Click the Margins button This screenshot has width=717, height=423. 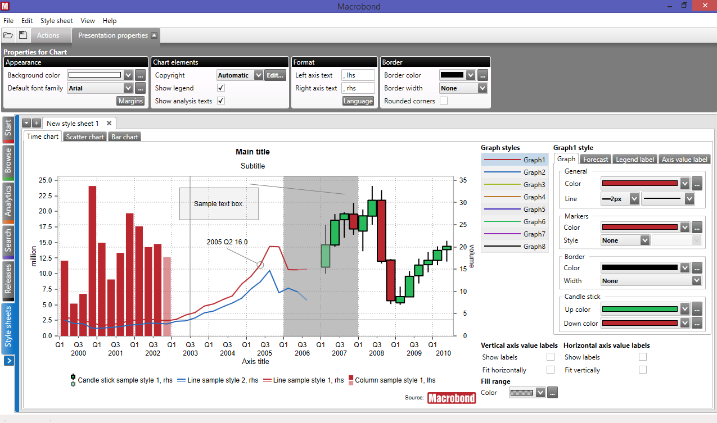[130, 101]
